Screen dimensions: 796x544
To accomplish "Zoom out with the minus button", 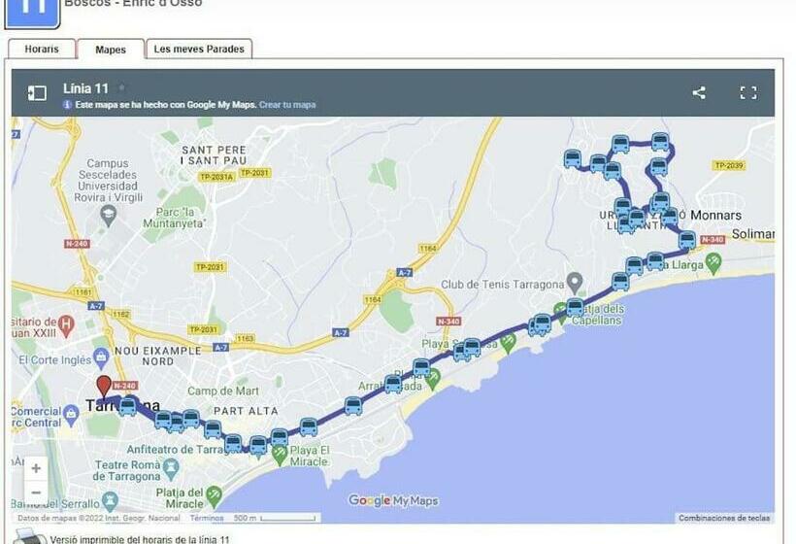I will tap(36, 493).
